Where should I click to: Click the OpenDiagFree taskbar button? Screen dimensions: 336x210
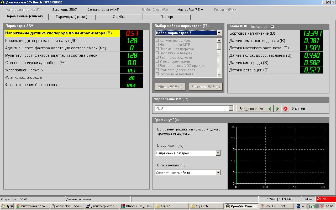[242, 206]
